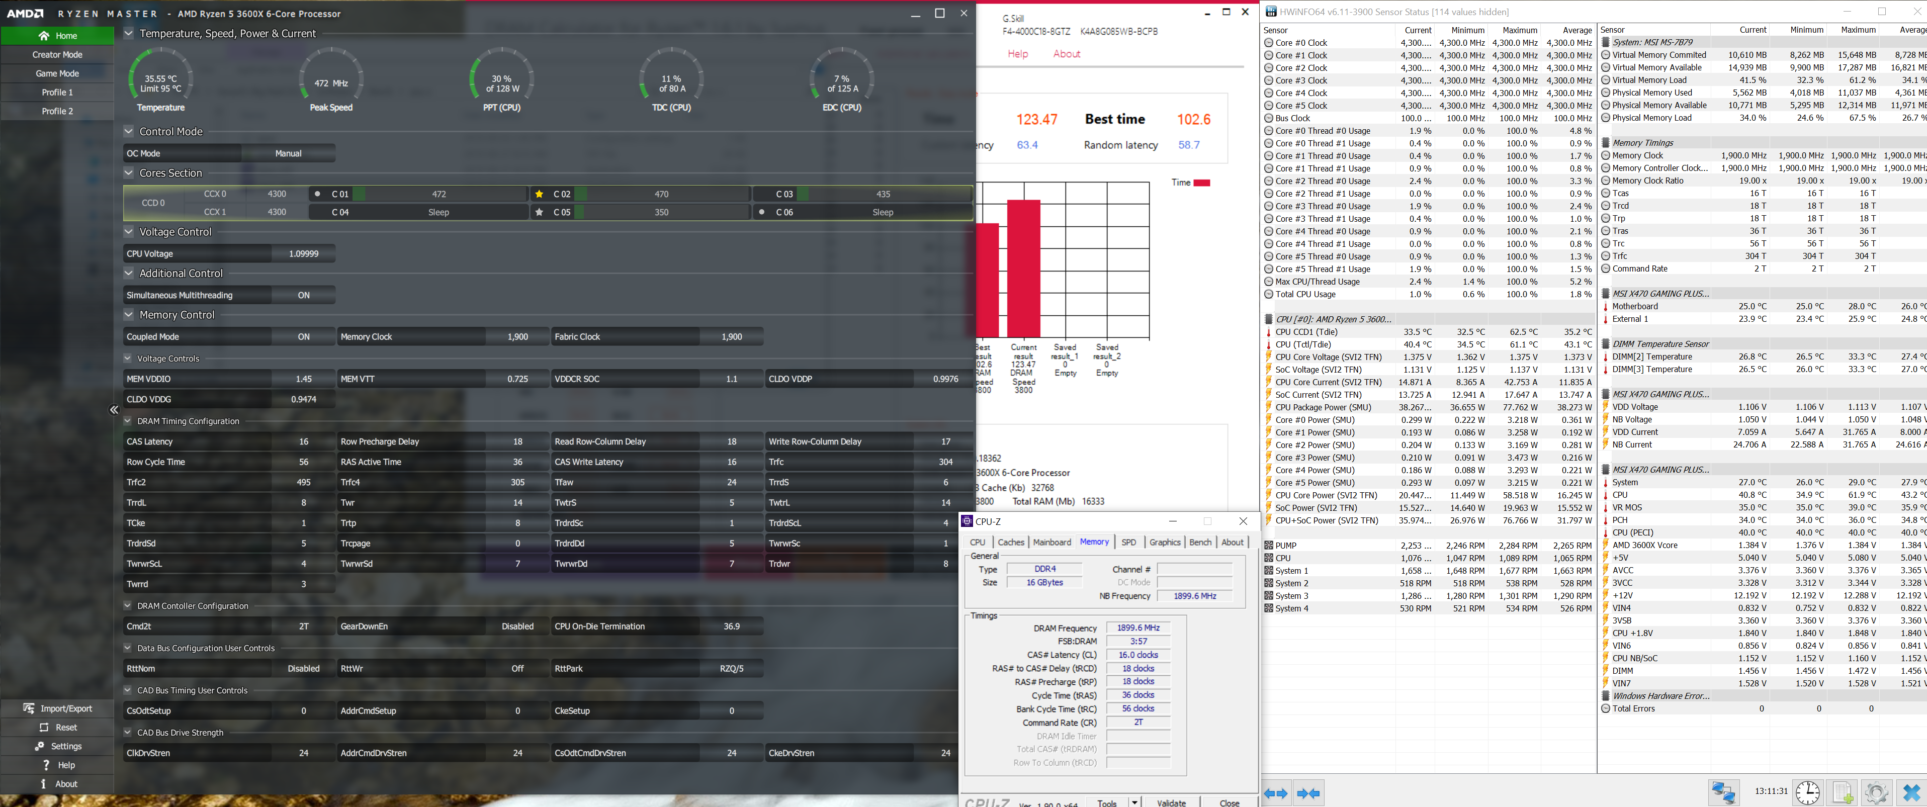
Task: Toggle Coupled Mode ON value
Action: coord(303,336)
